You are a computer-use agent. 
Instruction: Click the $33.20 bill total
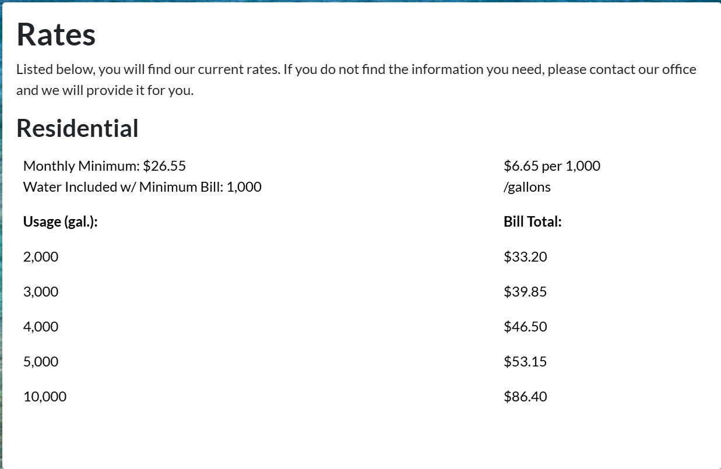[x=525, y=257]
